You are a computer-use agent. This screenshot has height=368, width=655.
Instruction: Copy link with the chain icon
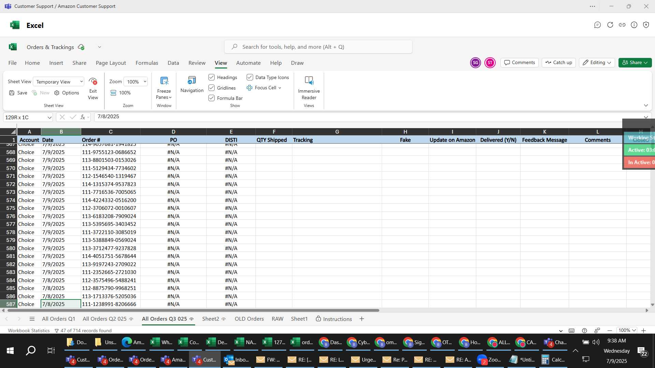pos(622,25)
